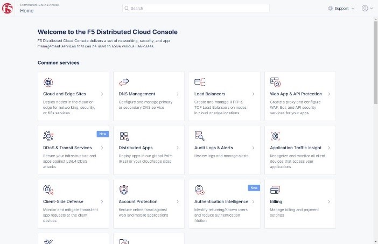Image resolution: width=378 pixels, height=244 pixels.
Task: Click the chevron next to Authentication Intelligence
Action: tap(254, 201)
